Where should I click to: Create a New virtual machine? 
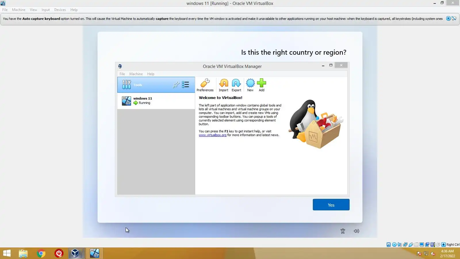[x=250, y=85]
